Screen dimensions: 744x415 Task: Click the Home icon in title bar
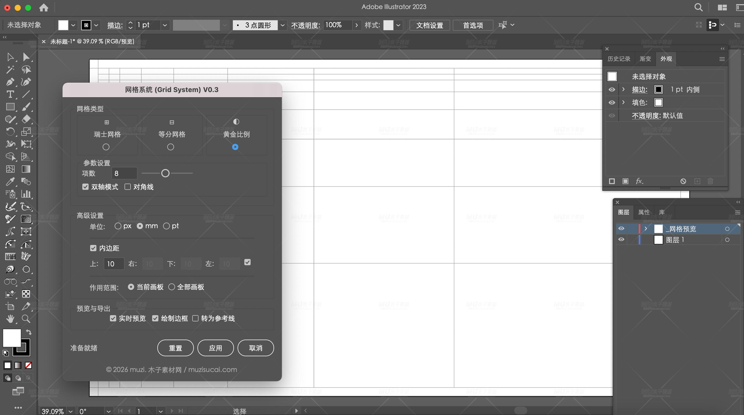click(x=44, y=8)
